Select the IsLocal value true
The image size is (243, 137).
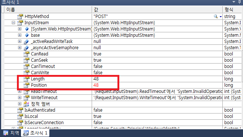(97, 116)
